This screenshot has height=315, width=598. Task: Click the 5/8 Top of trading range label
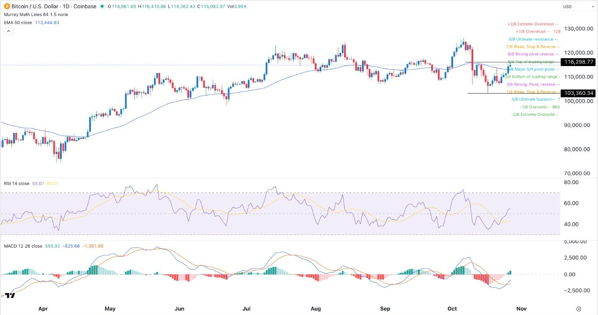(x=531, y=62)
